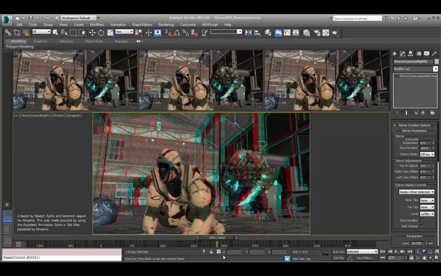Toggle Auto Key animation mode
The image size is (441, 276).
pos(339,252)
